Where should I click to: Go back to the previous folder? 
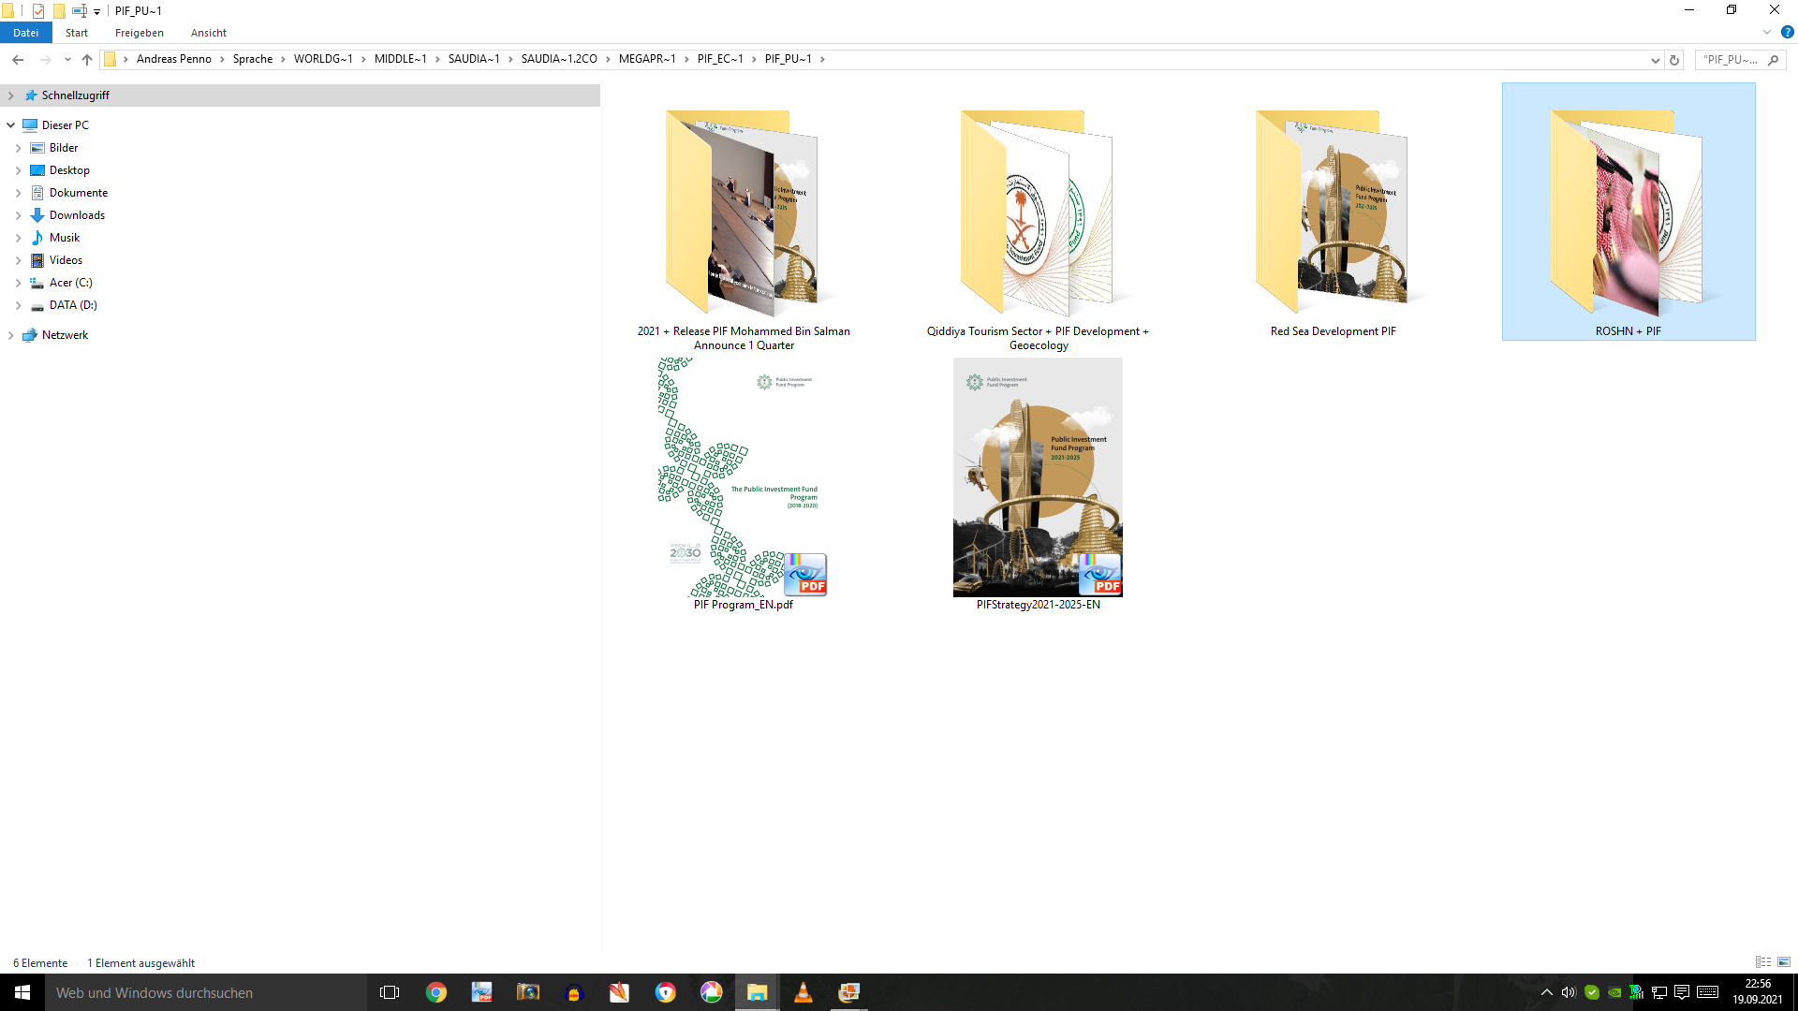(x=18, y=59)
